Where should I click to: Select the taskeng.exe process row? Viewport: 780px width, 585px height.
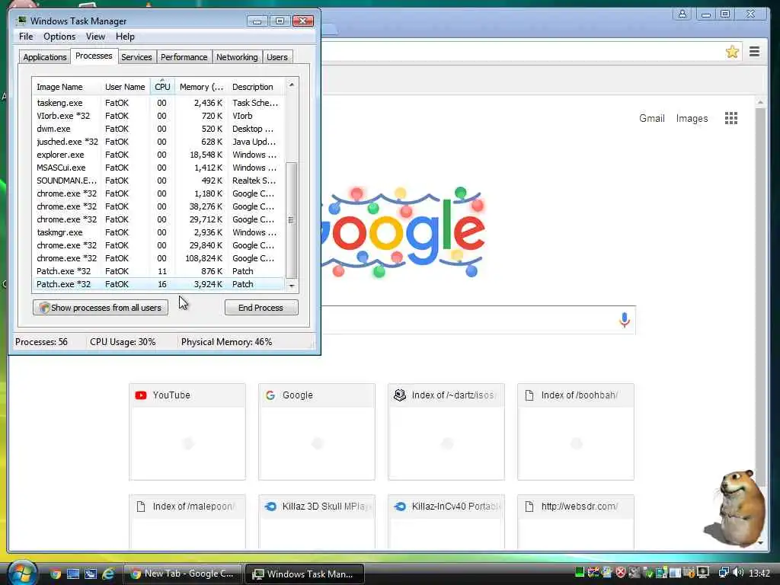click(158, 103)
